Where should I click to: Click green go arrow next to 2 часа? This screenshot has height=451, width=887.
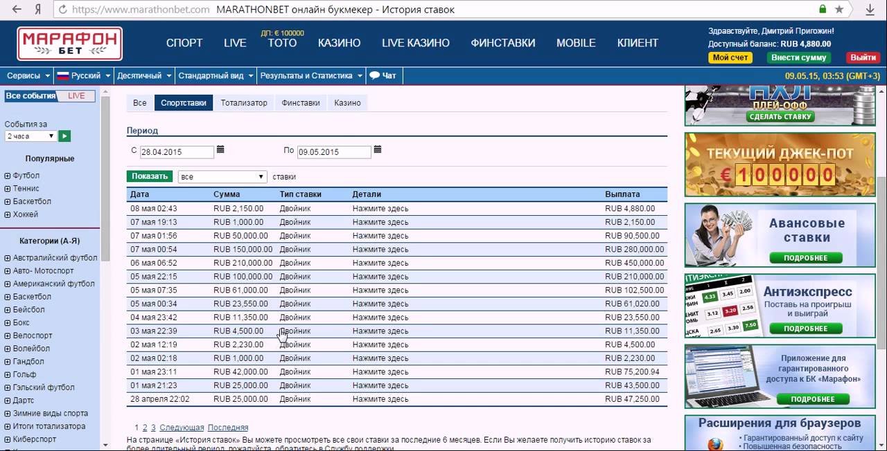point(64,136)
